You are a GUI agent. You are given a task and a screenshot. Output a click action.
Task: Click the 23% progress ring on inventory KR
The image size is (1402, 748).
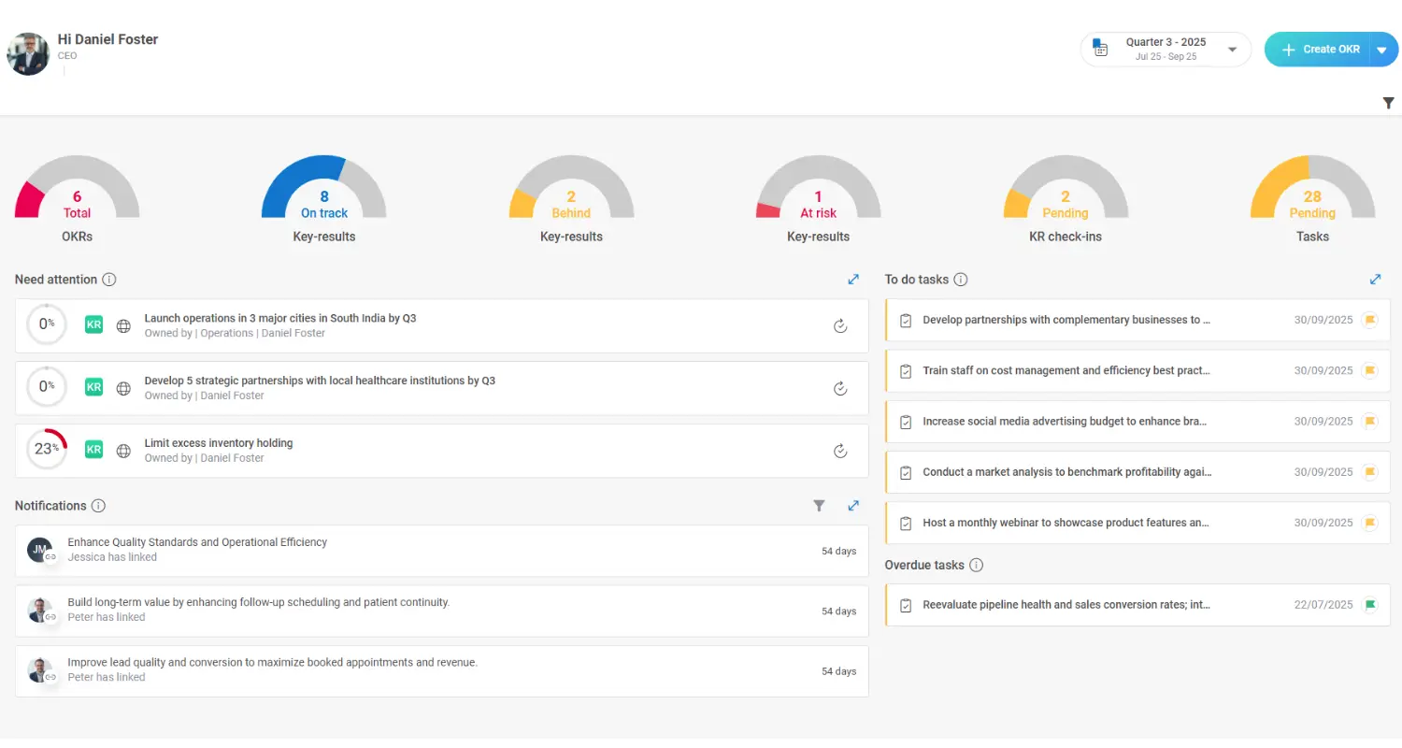(x=47, y=449)
